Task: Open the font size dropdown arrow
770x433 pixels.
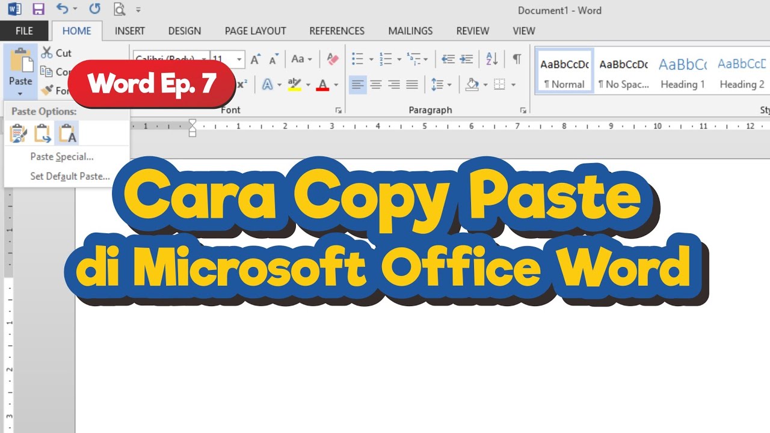Action: pyautogui.click(x=239, y=59)
